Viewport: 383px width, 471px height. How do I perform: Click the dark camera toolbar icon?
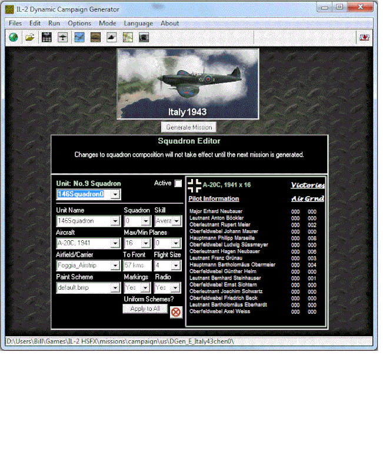click(x=144, y=38)
